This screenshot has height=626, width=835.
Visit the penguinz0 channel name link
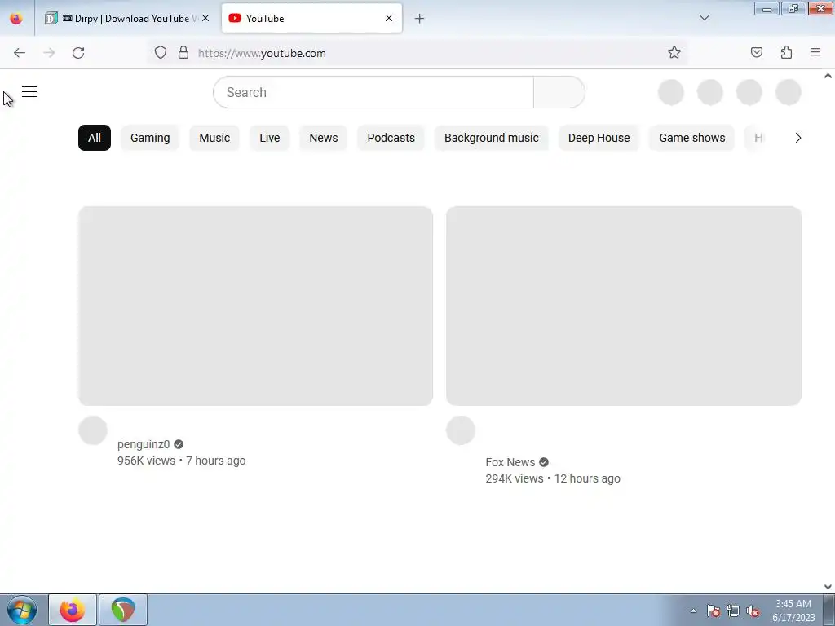[144, 444]
